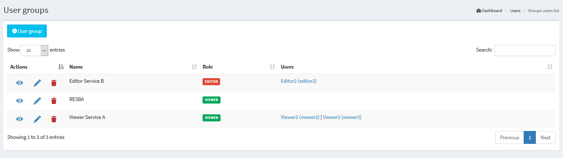Image resolution: width=563 pixels, height=158 pixels.
Task: View the Editor Service B group
Action: click(20, 83)
